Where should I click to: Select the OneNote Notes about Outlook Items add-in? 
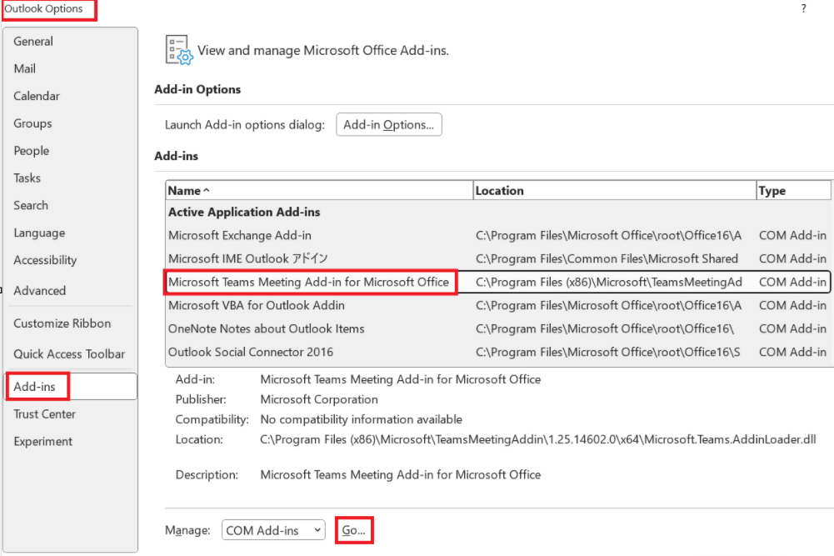(265, 328)
